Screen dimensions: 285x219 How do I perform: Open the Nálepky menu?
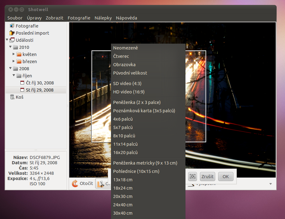[103, 18]
